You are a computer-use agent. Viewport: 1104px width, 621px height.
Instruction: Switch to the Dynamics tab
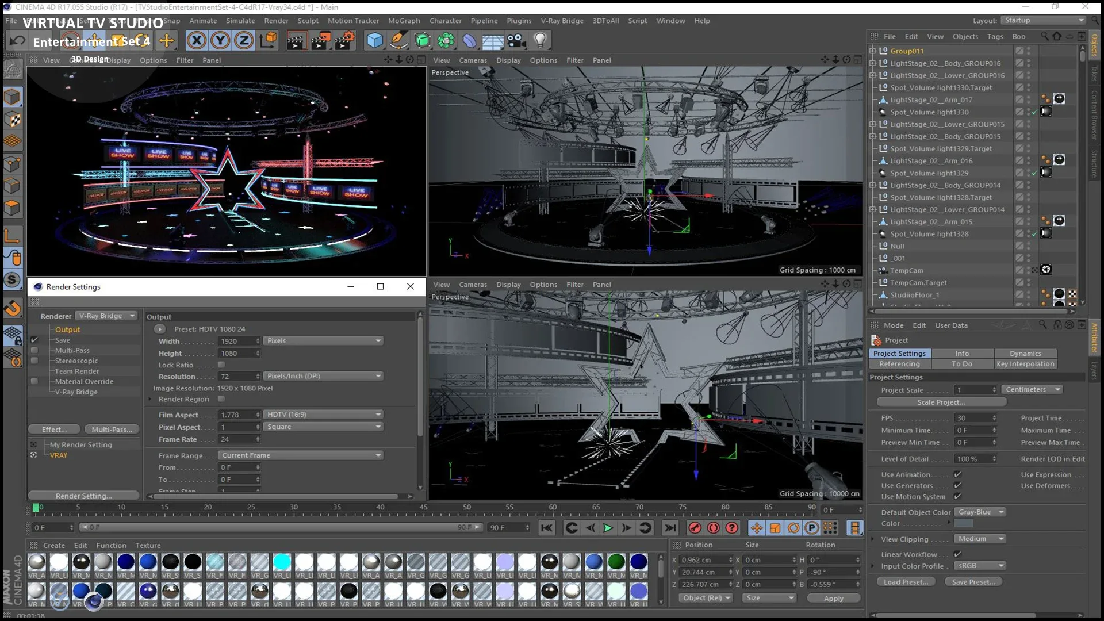pyautogui.click(x=1025, y=354)
